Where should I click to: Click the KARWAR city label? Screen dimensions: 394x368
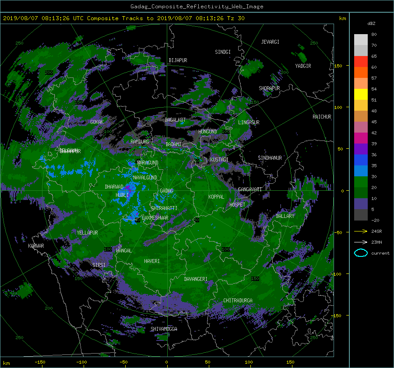click(x=36, y=246)
